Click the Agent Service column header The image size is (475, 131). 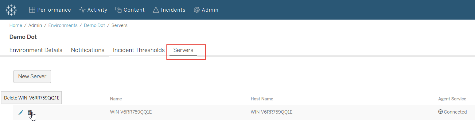pyautogui.click(x=452, y=99)
